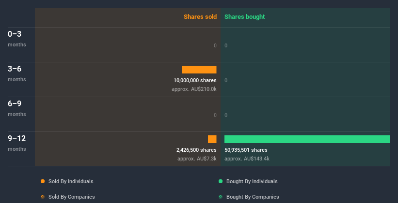Viewport: 398px width, 203px height.
Task: Click the Bought By Individuals legend text
Action: point(252,181)
